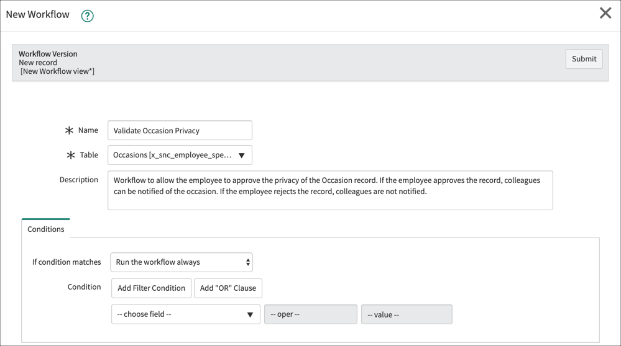Click the 'Condition' row label
This screenshot has height=346, width=621.
[84, 286]
